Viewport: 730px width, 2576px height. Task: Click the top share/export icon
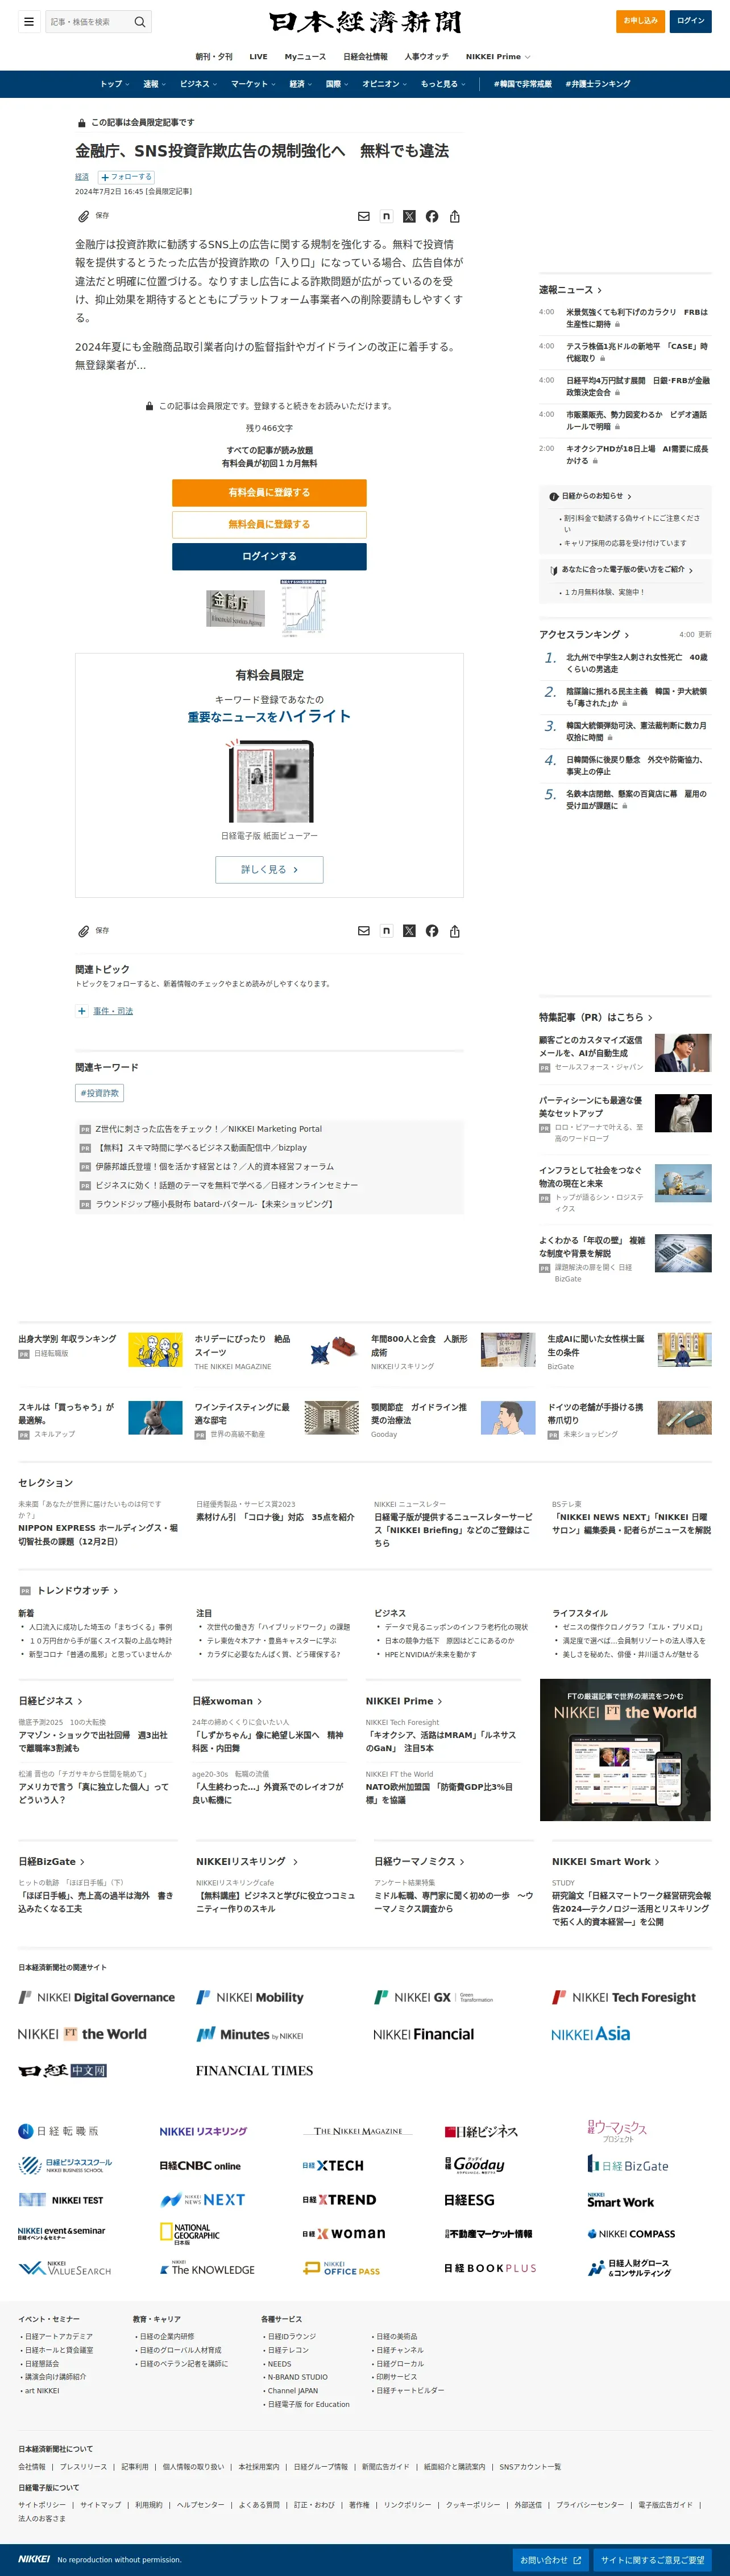tap(454, 216)
